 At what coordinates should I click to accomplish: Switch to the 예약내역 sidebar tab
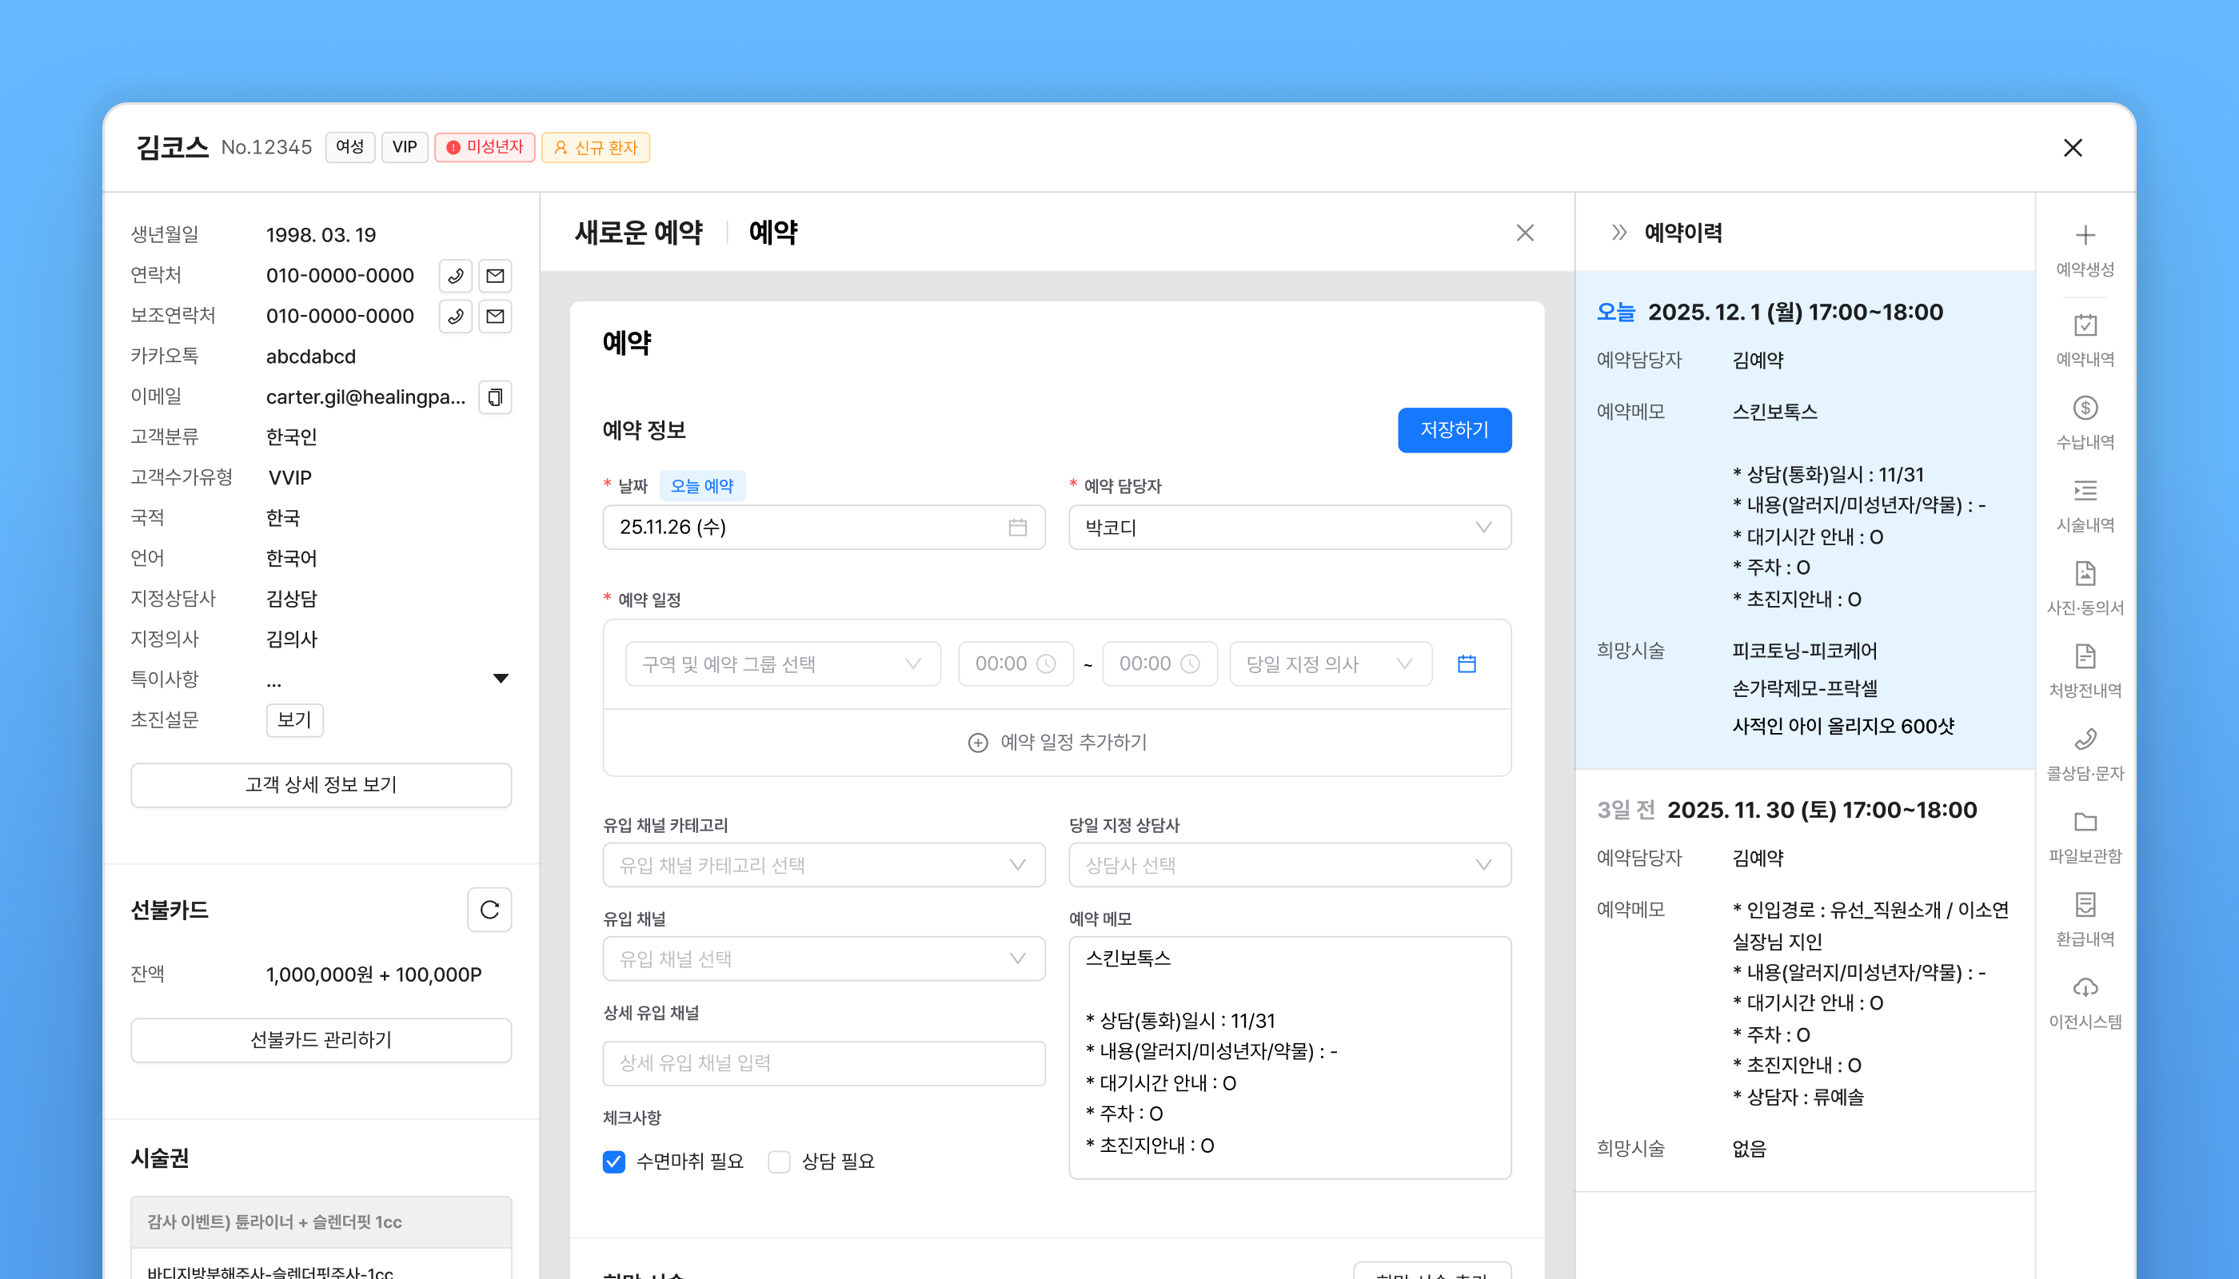[2085, 338]
